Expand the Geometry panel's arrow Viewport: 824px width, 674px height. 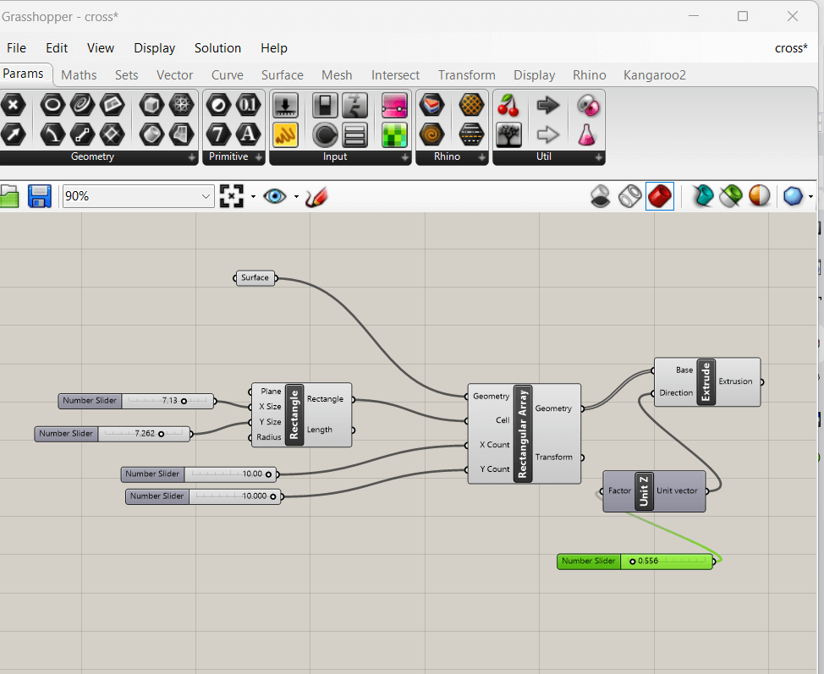coord(190,157)
